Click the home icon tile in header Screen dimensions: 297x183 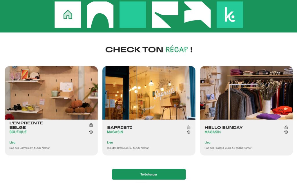tap(68, 15)
